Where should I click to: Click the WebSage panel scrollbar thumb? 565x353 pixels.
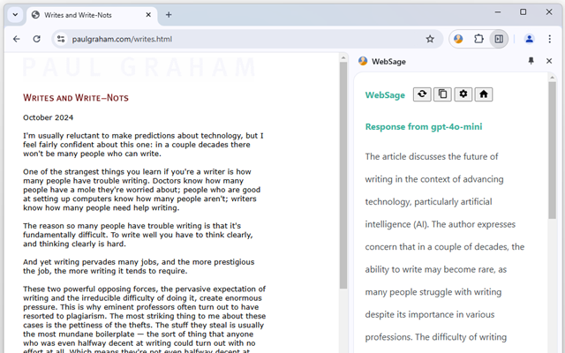[552, 150]
